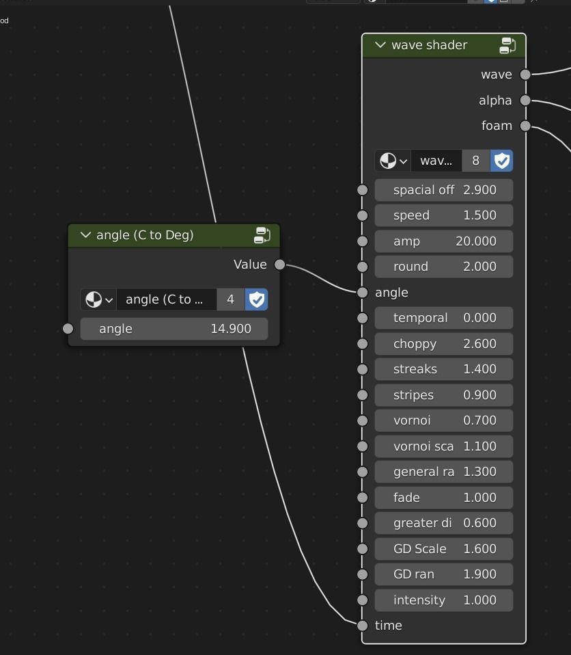
Task: Click the user count 4 on angle node
Action: click(230, 299)
